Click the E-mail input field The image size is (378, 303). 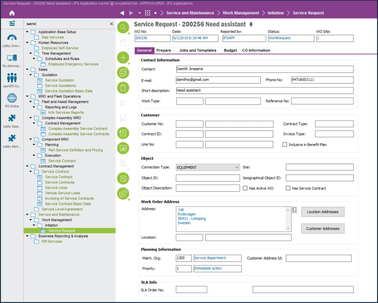(218, 80)
